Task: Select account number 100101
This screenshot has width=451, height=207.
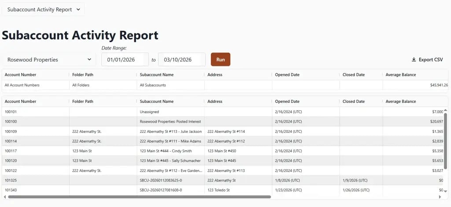Action: coord(11,112)
